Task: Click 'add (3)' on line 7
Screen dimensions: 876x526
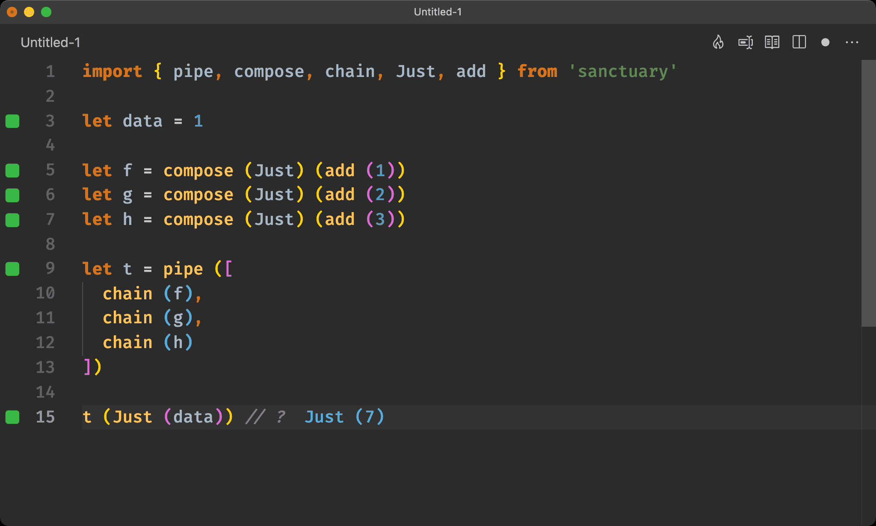Action: coord(360,219)
